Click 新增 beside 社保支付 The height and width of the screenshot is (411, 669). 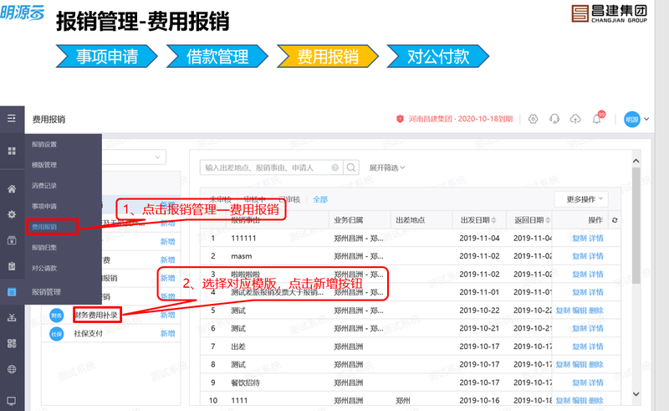coord(168,334)
